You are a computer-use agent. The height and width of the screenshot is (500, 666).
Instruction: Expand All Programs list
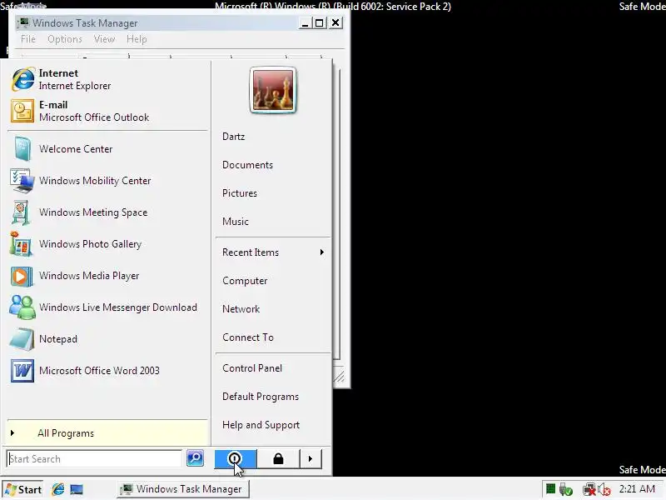click(x=108, y=433)
